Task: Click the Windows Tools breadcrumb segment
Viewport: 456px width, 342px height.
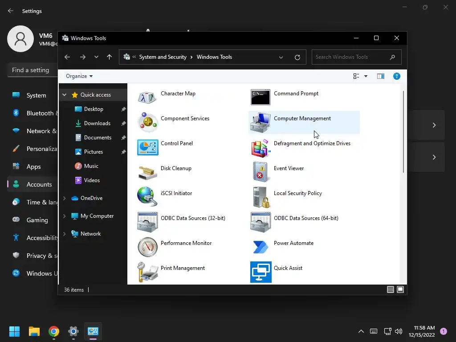Action: (x=214, y=57)
